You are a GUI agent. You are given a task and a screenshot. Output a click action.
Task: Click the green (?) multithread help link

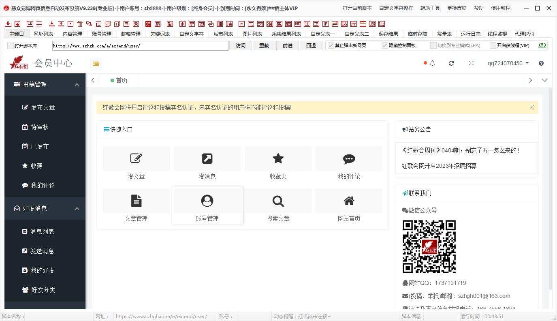(x=542, y=45)
